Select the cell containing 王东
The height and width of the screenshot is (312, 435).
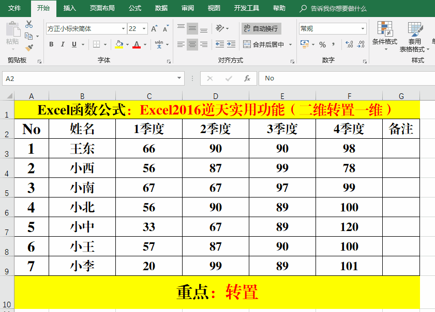coord(82,149)
